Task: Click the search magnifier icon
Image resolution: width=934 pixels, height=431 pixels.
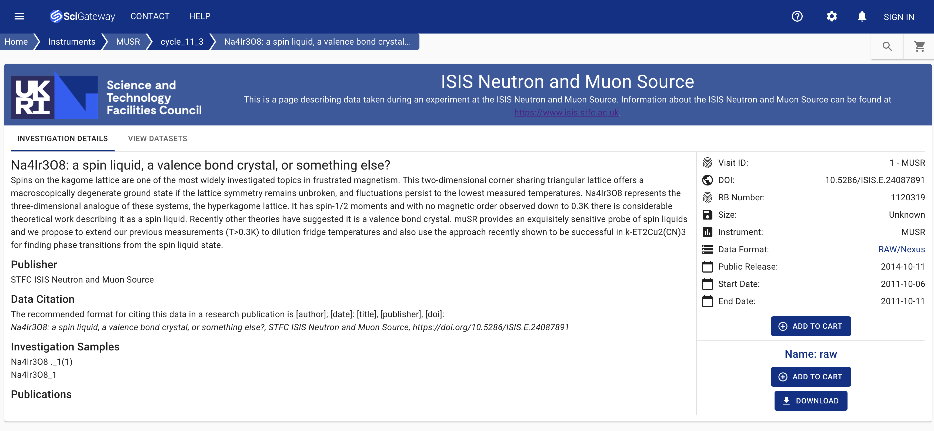Action: (x=887, y=47)
